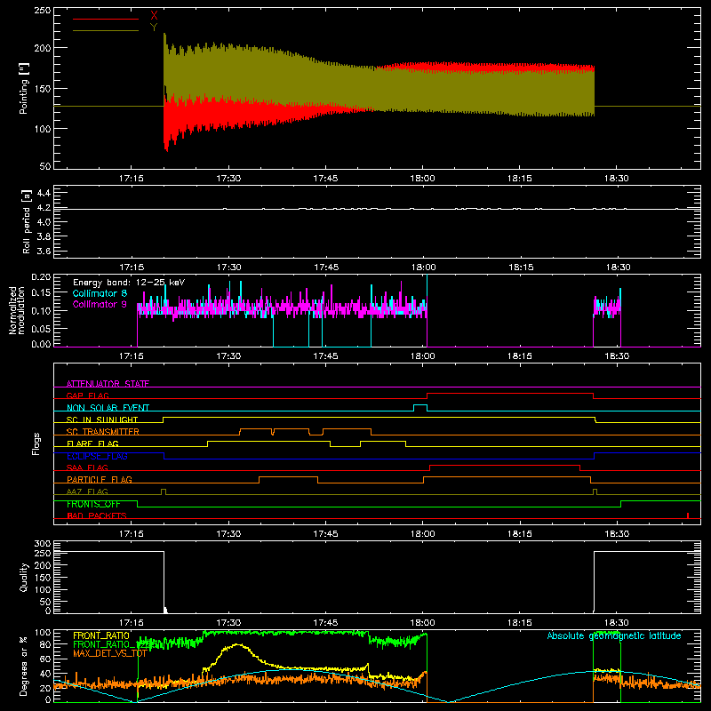Click the PARTICLE_FLAG label
Viewport: 711px width, 711px height.
point(100,479)
